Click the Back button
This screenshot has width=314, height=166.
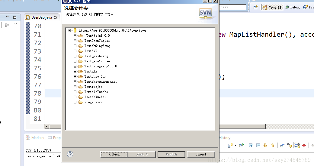coord(114,155)
